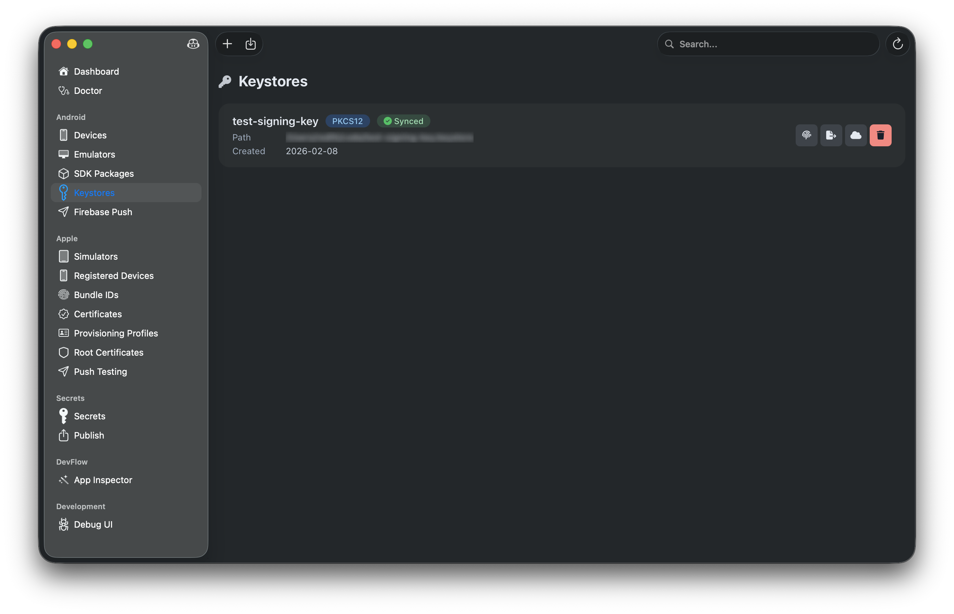Import a keystore using the download icon
This screenshot has width=954, height=614.
point(250,44)
